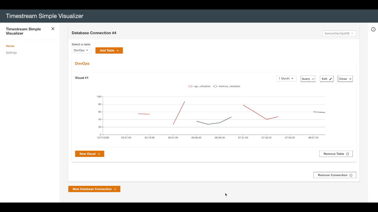This screenshot has width=378, height=212.
Task: Click the 05:51:00 x-axis label
Action: tap(173, 138)
